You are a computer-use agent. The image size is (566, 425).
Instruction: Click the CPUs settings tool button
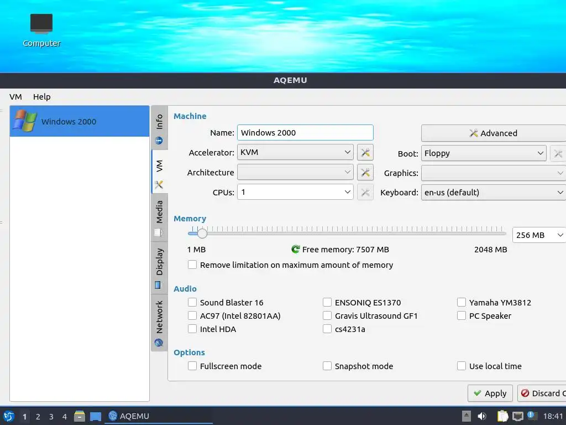[x=365, y=192]
